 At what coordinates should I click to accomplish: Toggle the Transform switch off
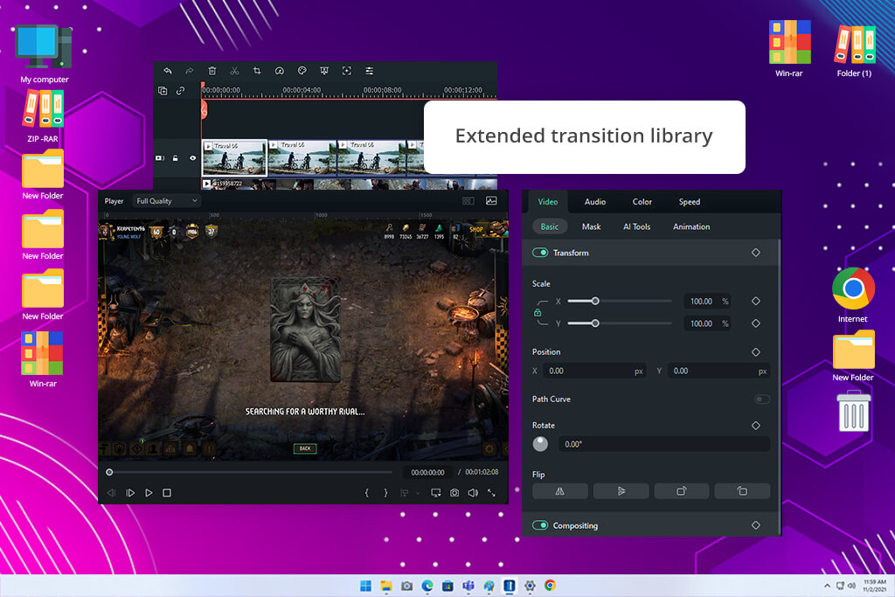click(x=540, y=253)
